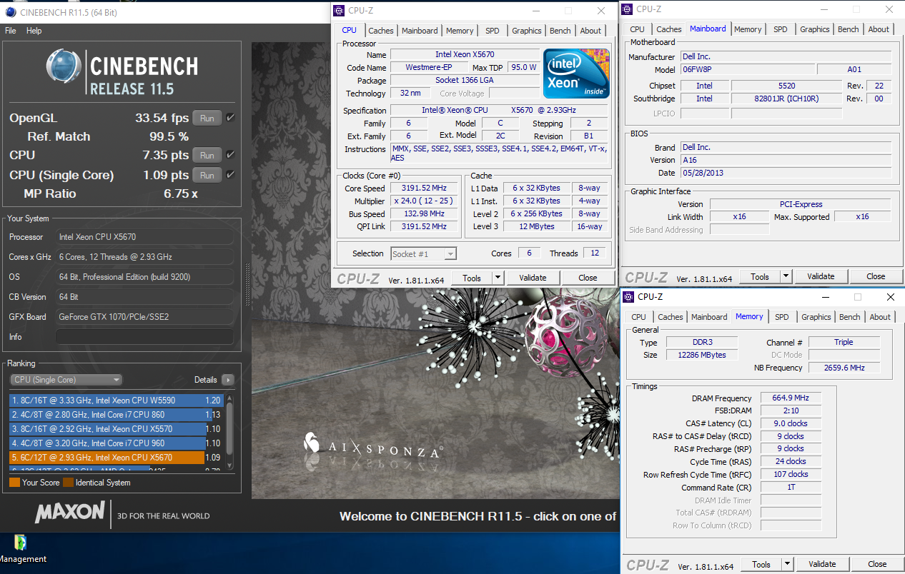This screenshot has width=905, height=574.
Task: Run the CPU benchmark
Action: tap(207, 155)
